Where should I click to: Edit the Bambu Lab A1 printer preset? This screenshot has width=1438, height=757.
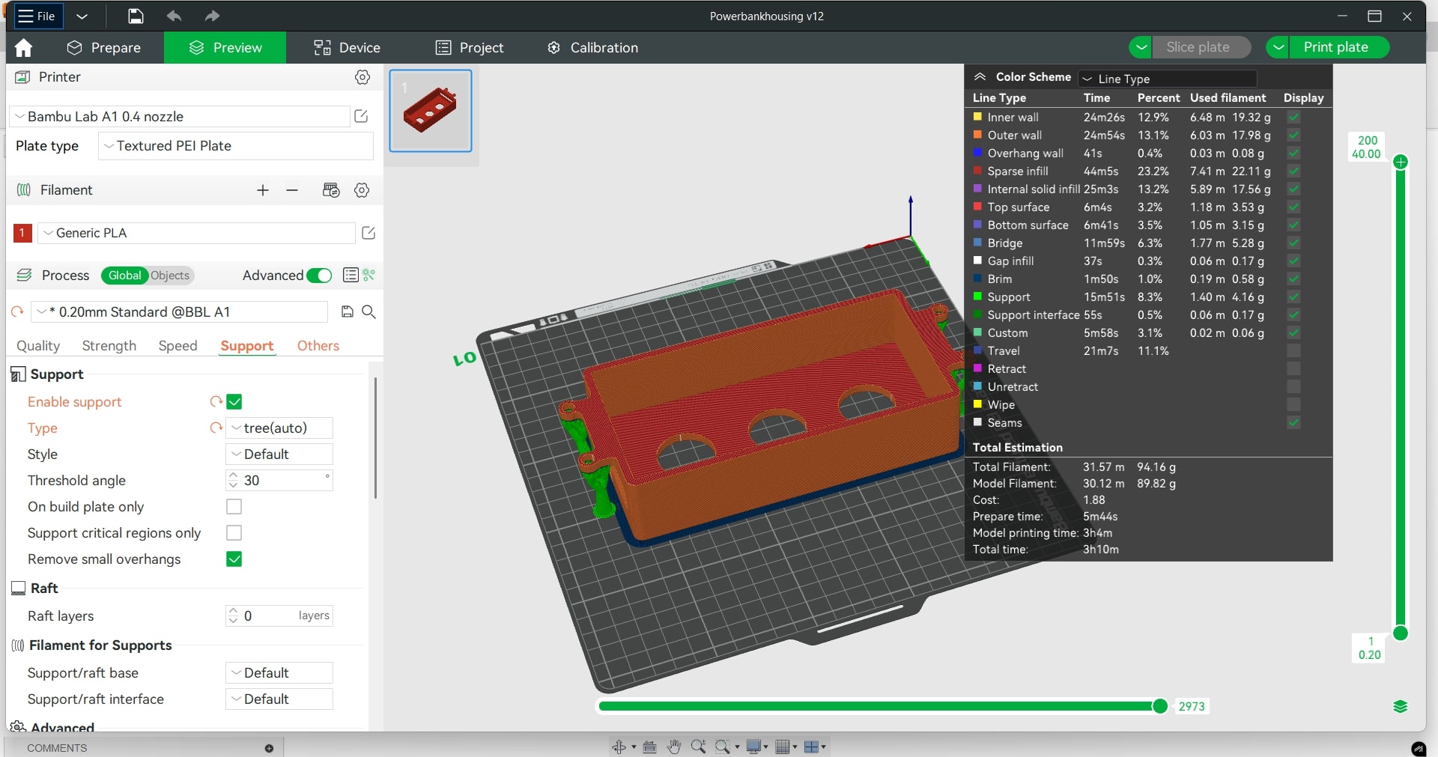click(361, 116)
